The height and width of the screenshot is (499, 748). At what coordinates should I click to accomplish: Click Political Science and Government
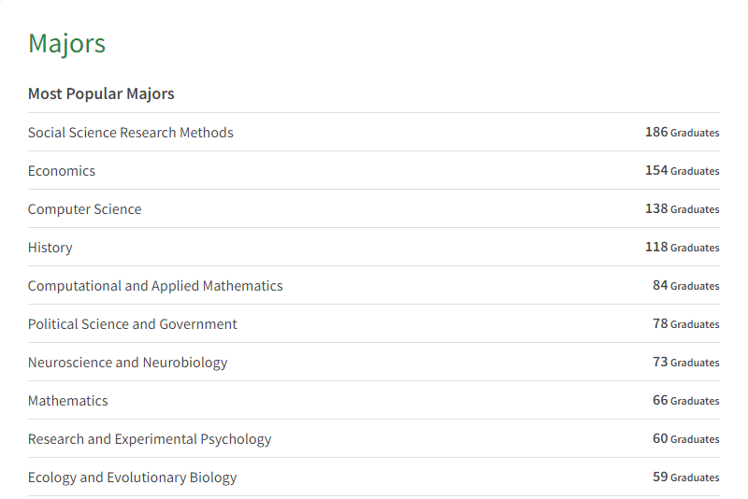[x=133, y=324]
